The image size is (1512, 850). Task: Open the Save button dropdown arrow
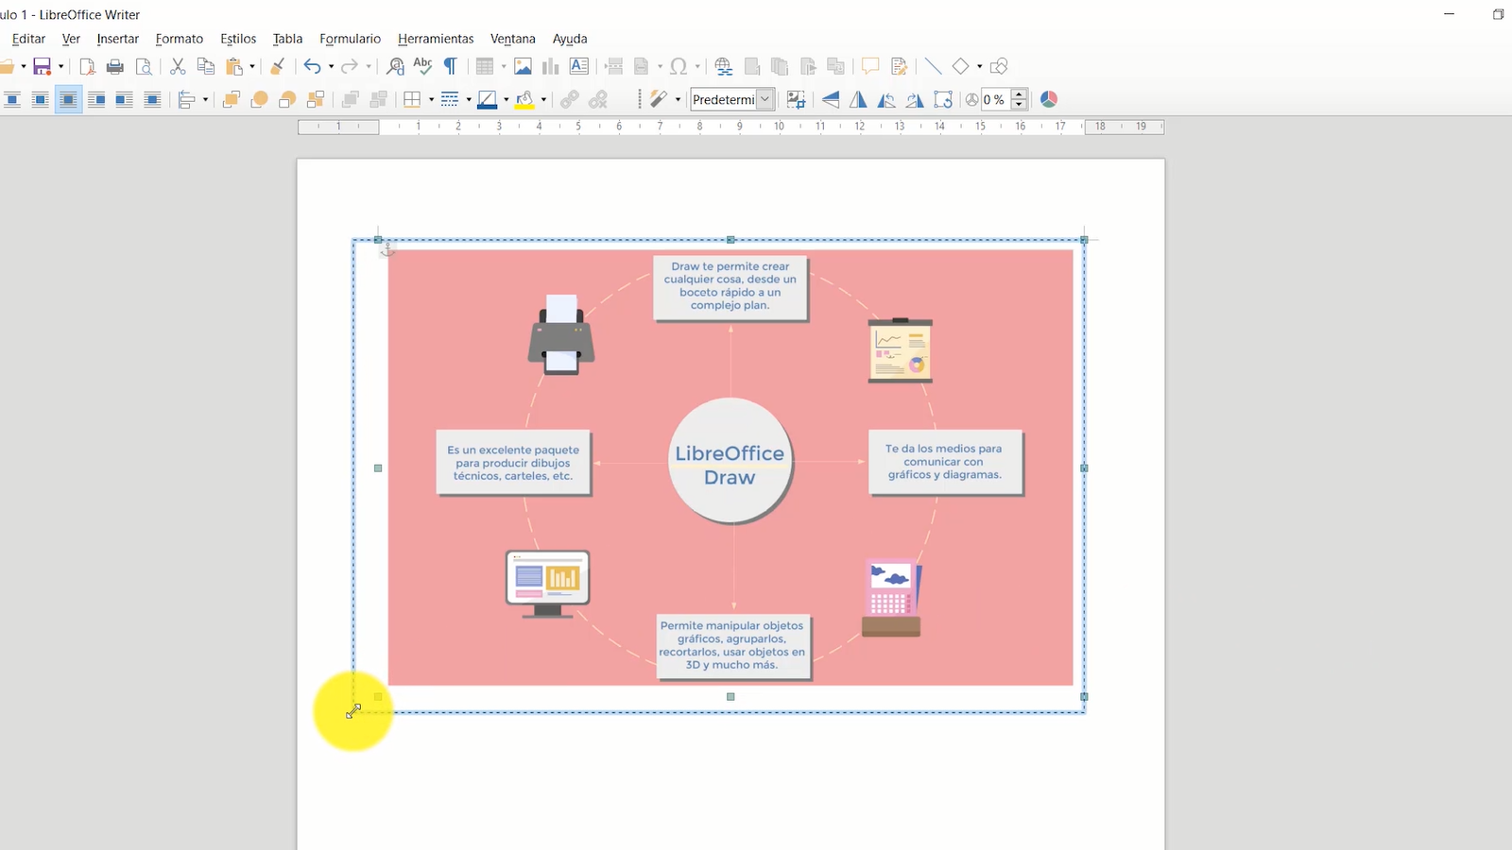click(60, 66)
